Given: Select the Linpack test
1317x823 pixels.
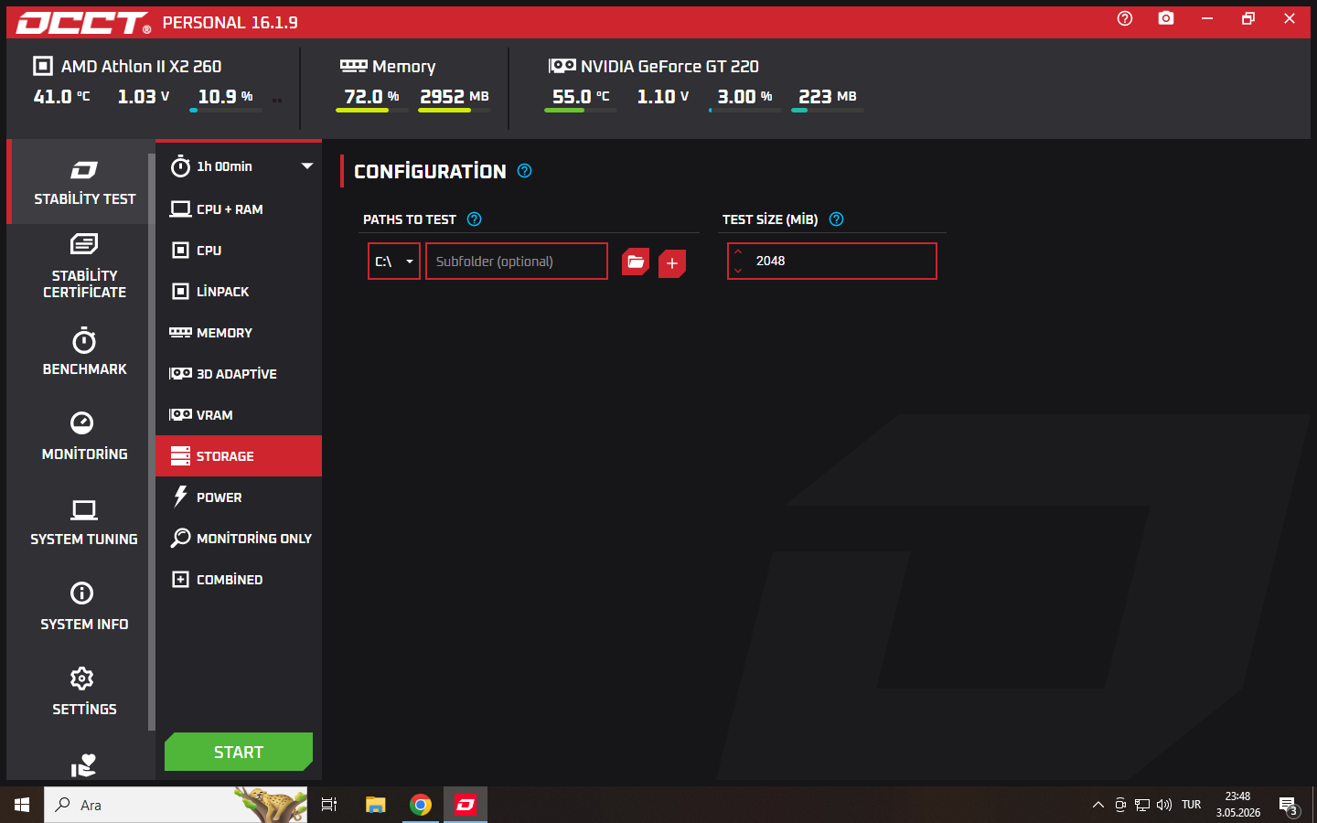Looking at the screenshot, I should 239,292.
